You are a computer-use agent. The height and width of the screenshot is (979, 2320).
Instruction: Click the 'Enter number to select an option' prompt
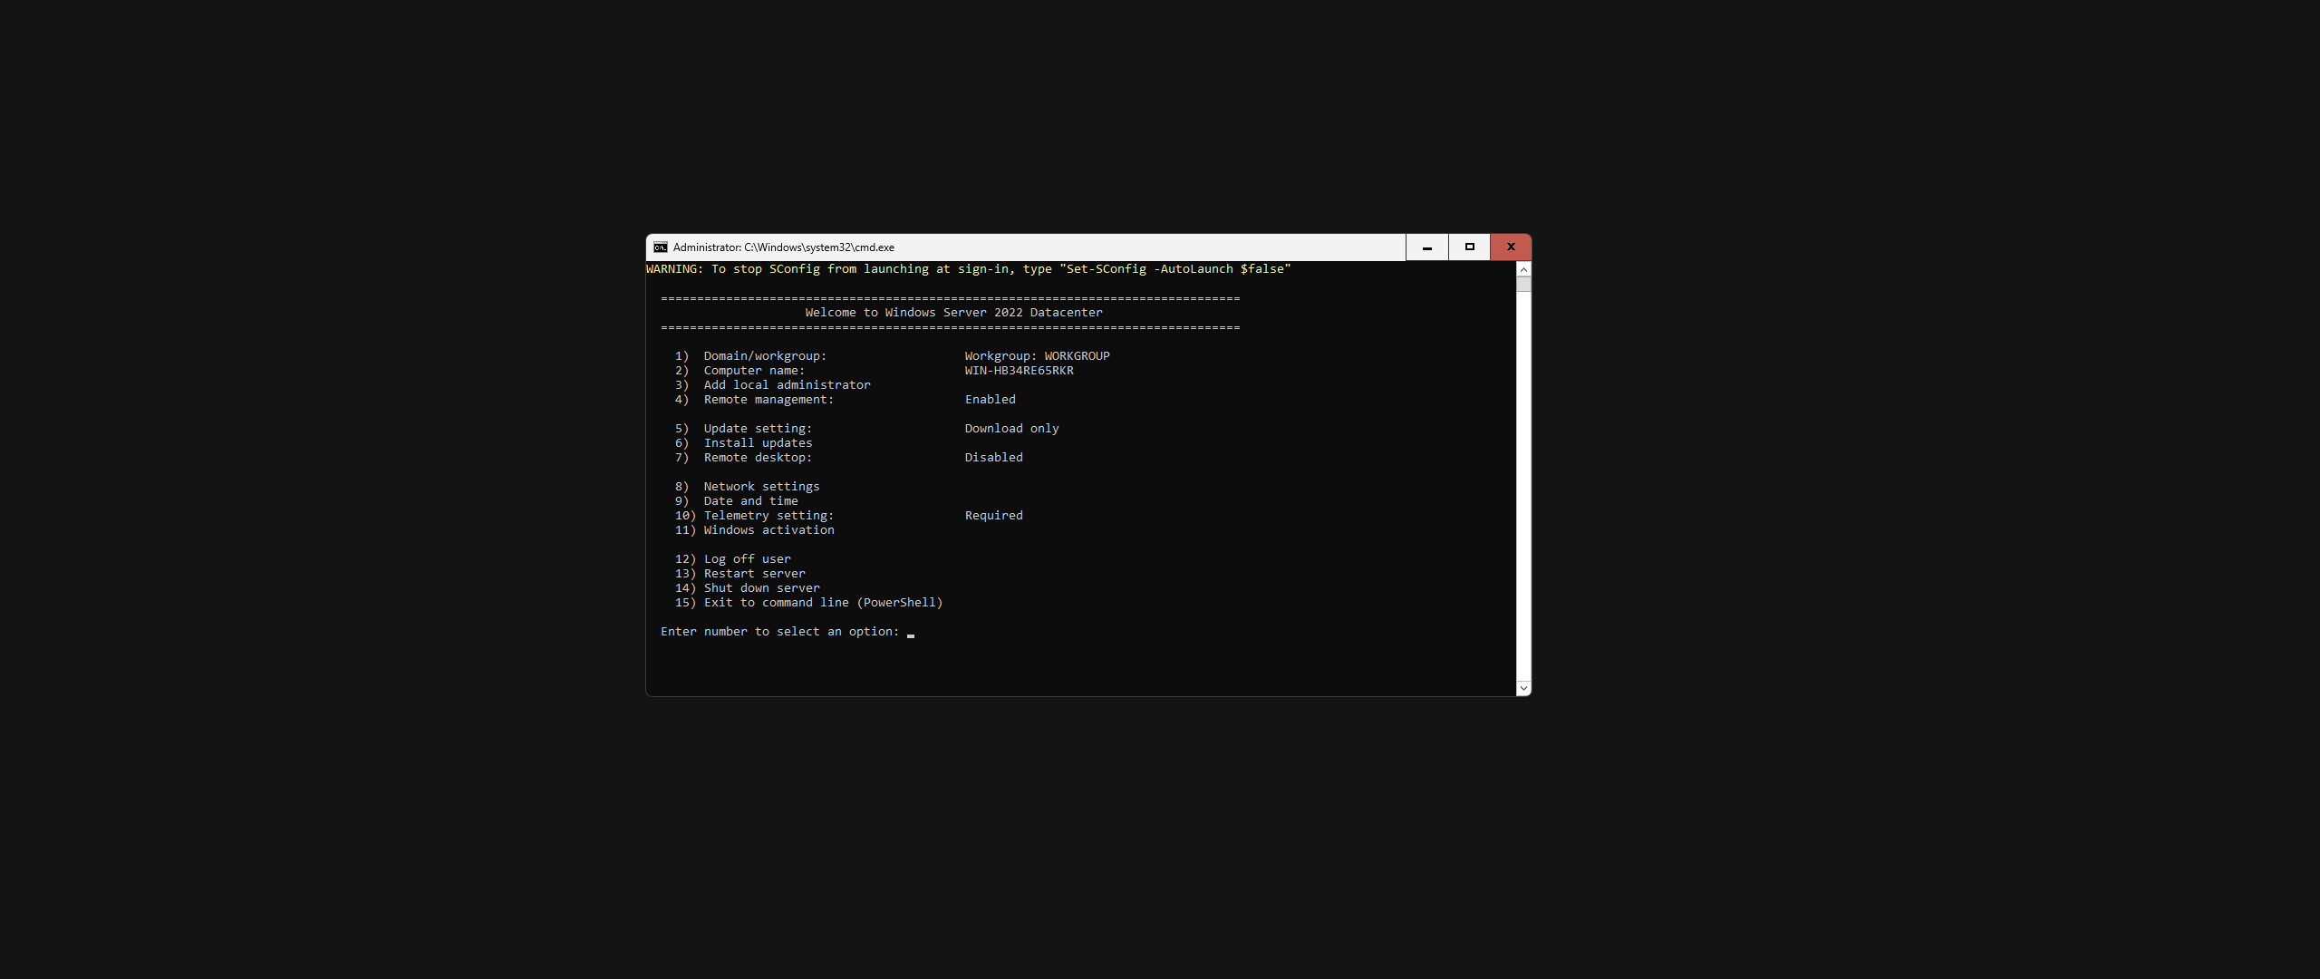click(x=779, y=632)
